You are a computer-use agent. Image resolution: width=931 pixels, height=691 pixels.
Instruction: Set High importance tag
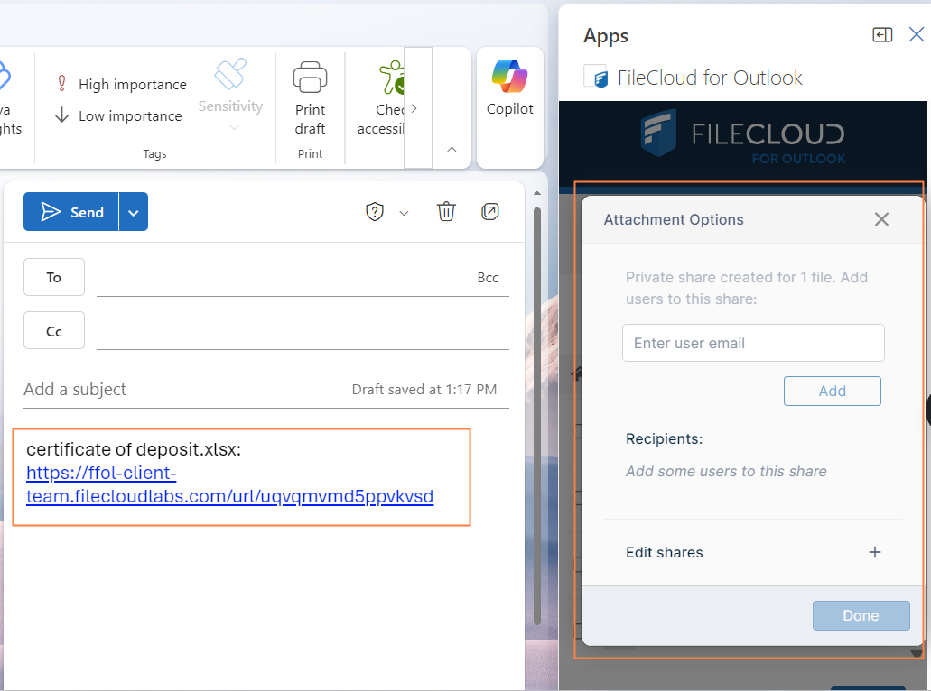coord(122,84)
